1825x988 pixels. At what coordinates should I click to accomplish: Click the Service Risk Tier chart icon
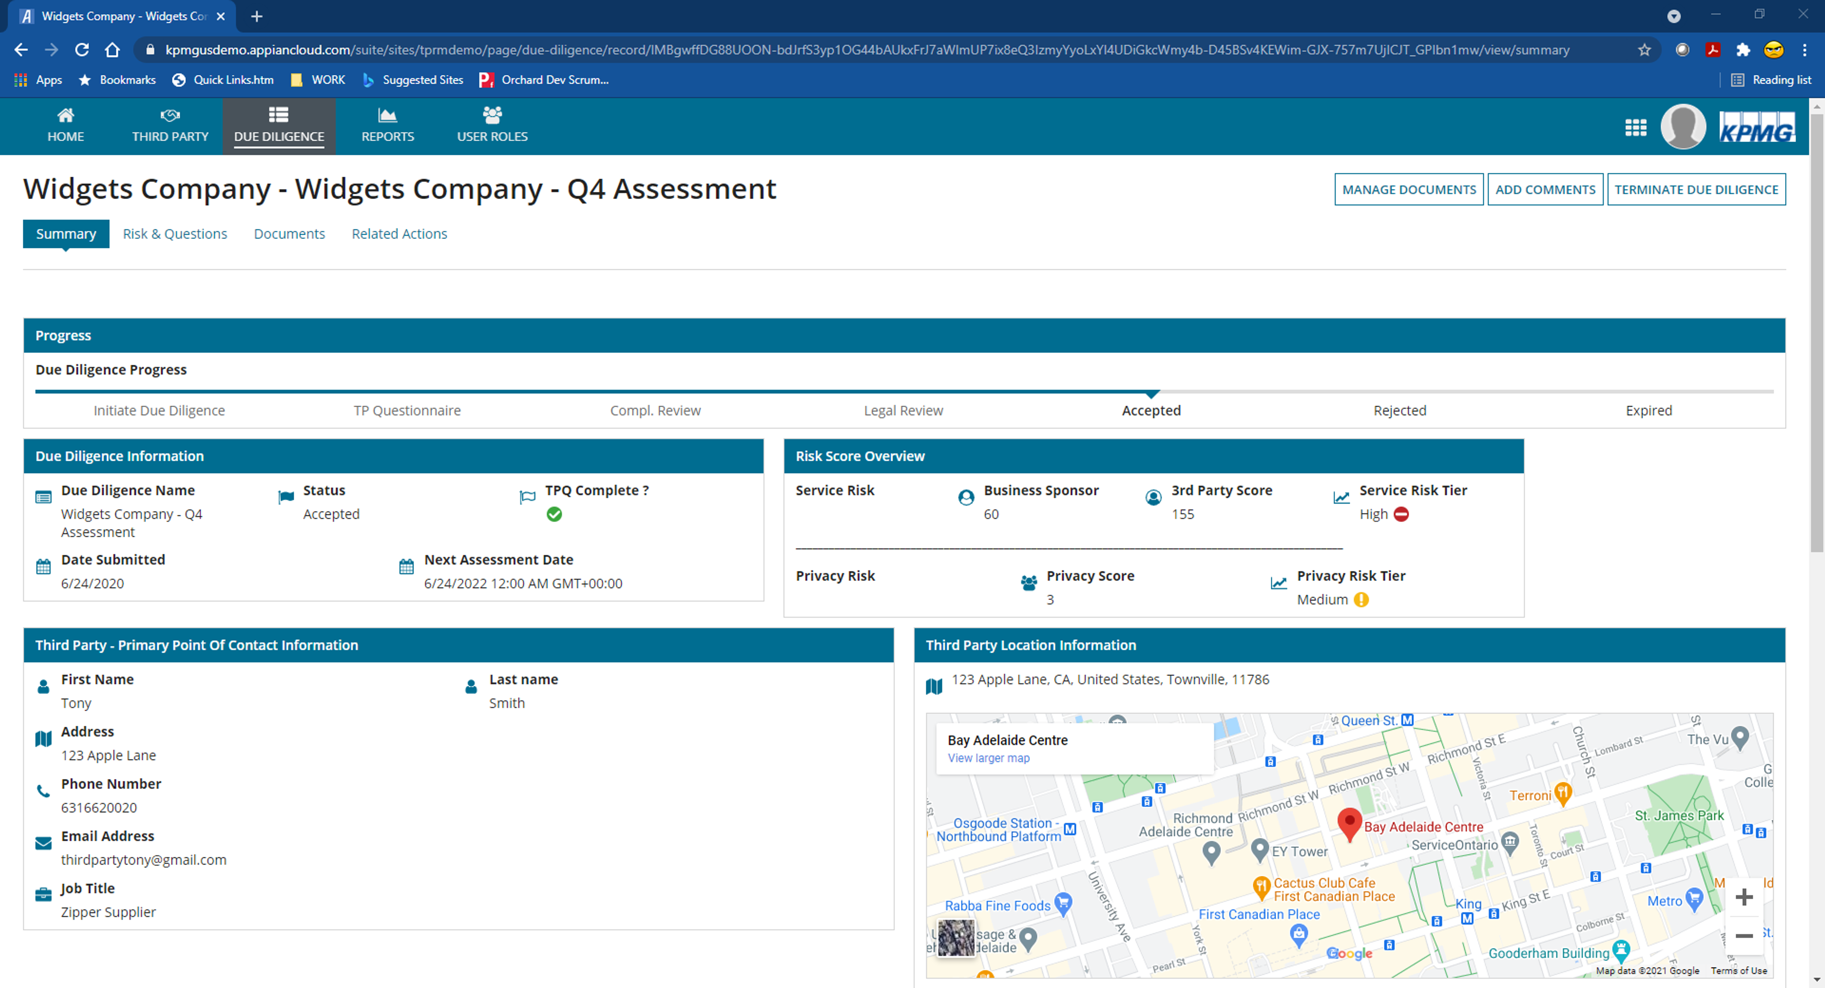coord(1341,498)
